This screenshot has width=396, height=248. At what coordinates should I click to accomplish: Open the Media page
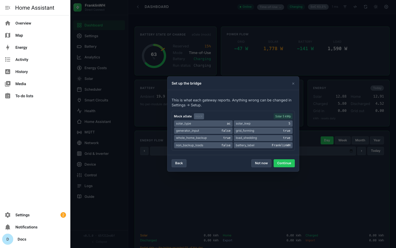35,84
